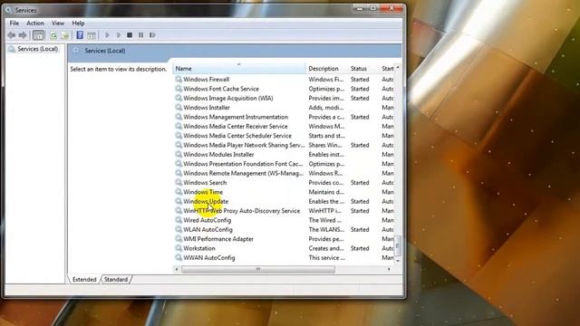Click the gear icon beside Windows Search
580x326 pixels.
pos(179,183)
